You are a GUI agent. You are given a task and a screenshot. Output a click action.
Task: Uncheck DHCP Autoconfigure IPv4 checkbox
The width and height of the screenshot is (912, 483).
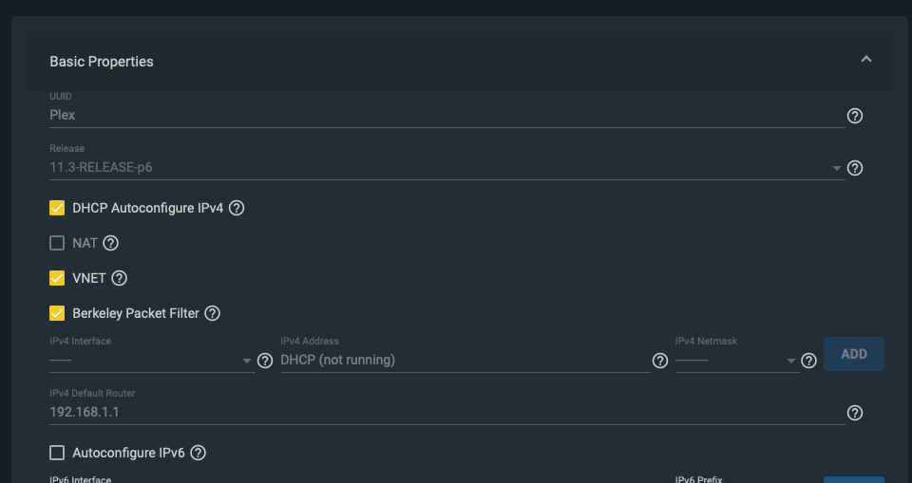click(57, 208)
